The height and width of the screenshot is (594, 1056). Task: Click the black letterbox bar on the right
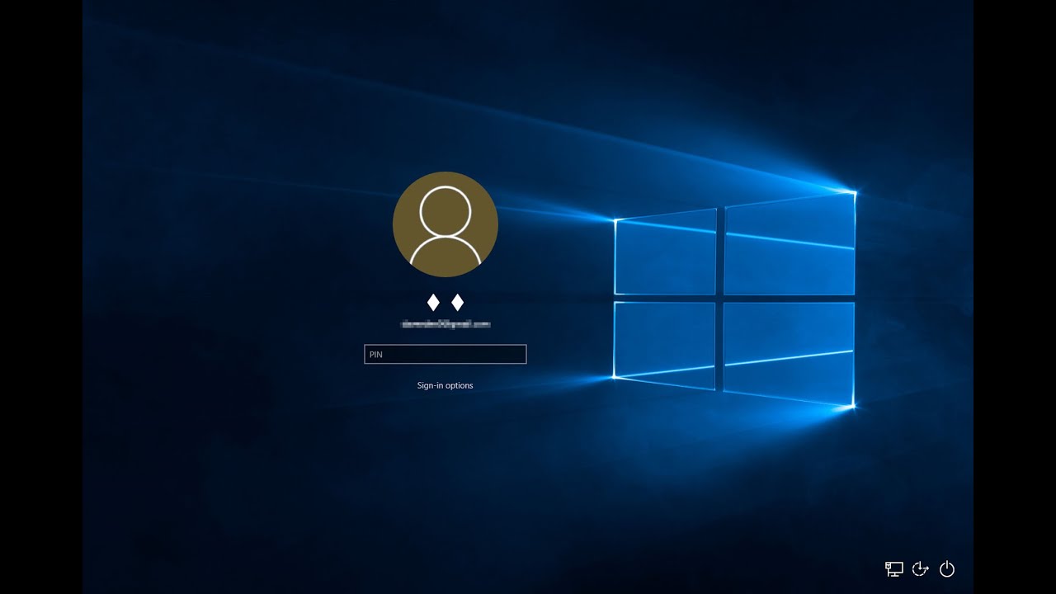(1015, 297)
